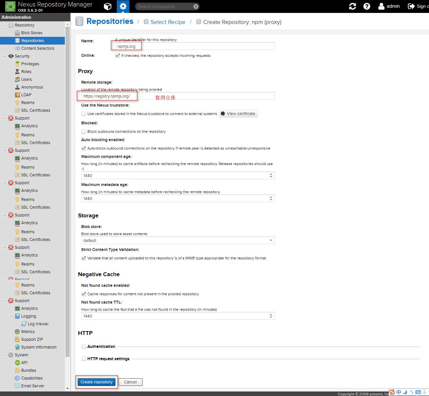Screen dimensions: 429x396
Task: Click the Administration gear icon in header
Action: click(x=123, y=6)
